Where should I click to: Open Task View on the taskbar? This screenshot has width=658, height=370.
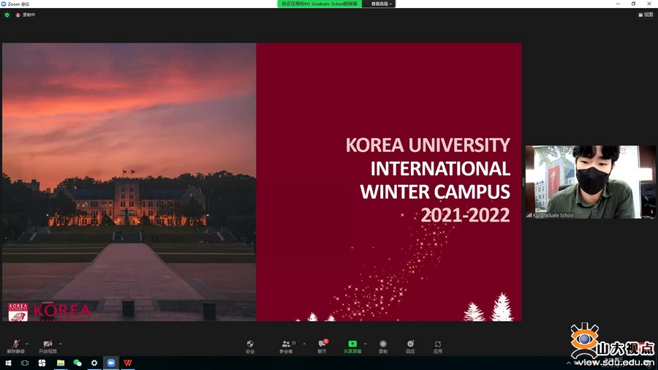click(25, 363)
